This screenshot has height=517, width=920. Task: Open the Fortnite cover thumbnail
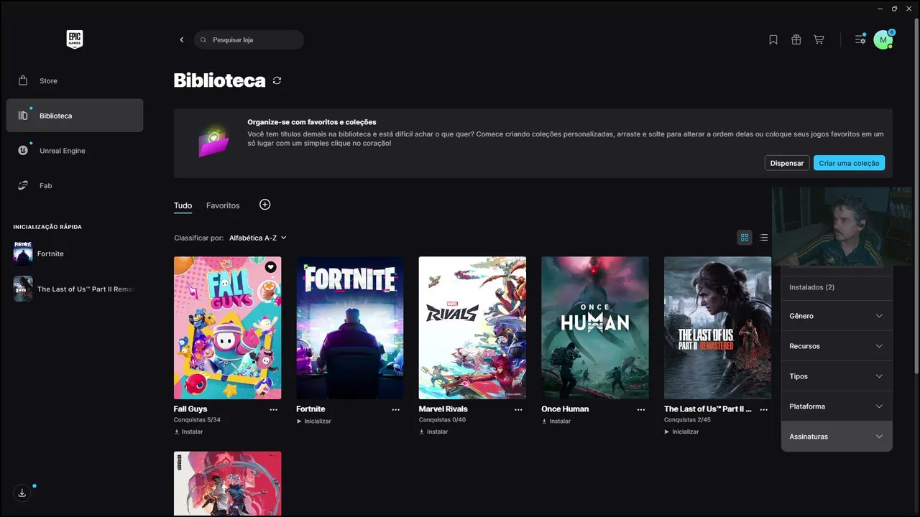350,327
